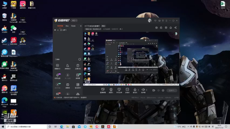Click the start broadcast button at bottom right
The height and width of the screenshot is (129, 230).
(x=172, y=90)
